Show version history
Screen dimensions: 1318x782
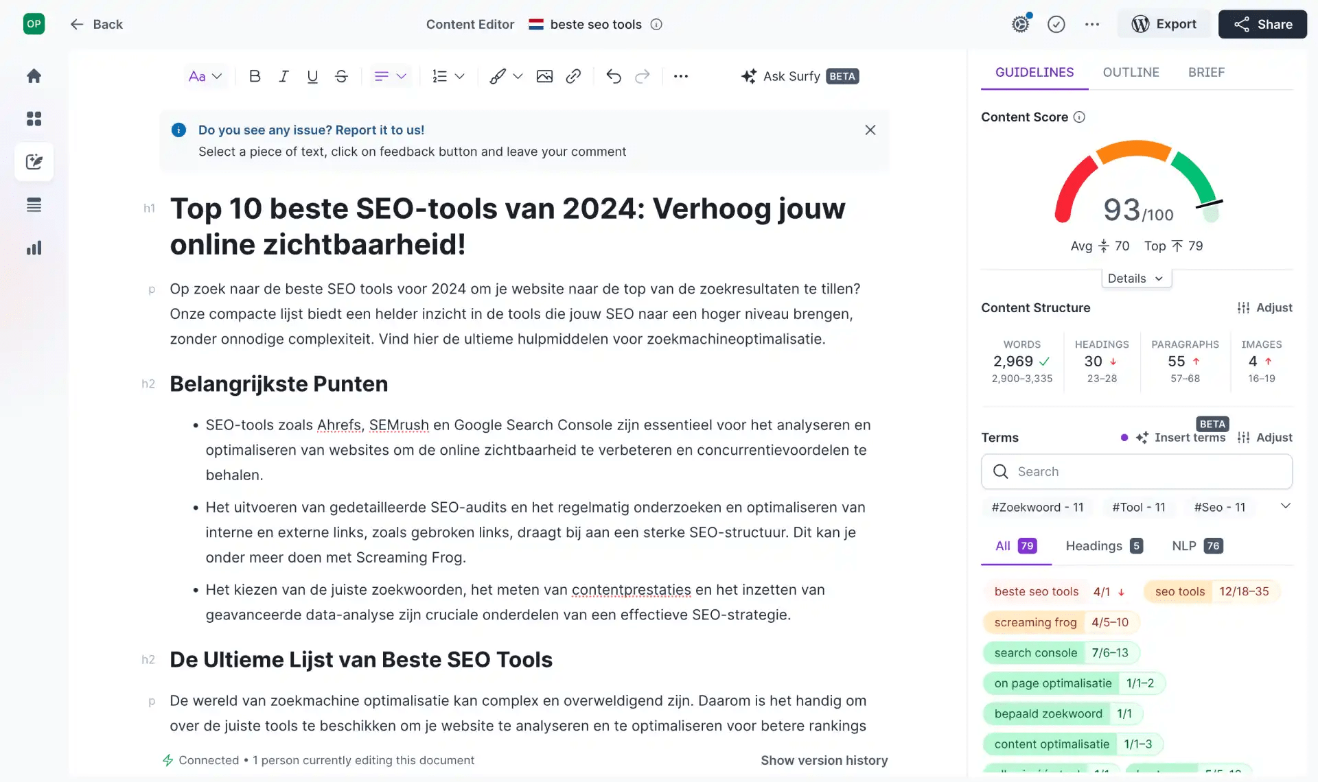click(824, 760)
